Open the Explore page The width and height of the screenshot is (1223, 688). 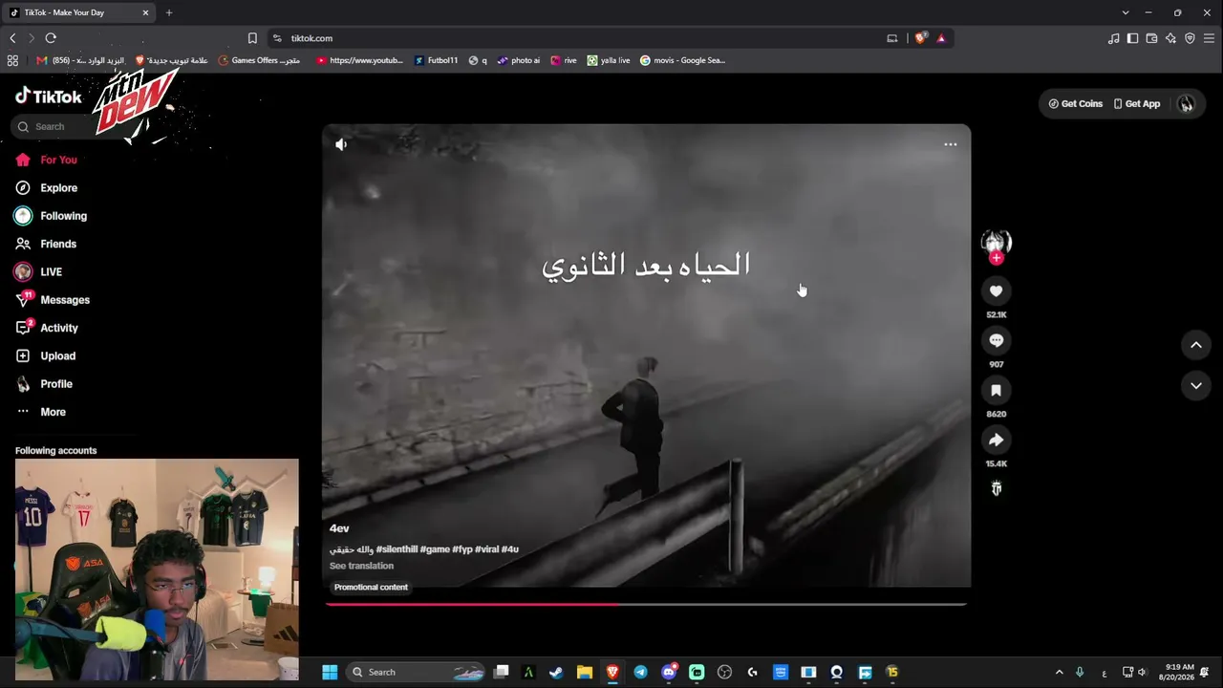click(47, 188)
